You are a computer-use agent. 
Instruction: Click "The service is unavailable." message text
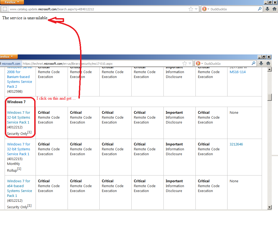point(25,18)
